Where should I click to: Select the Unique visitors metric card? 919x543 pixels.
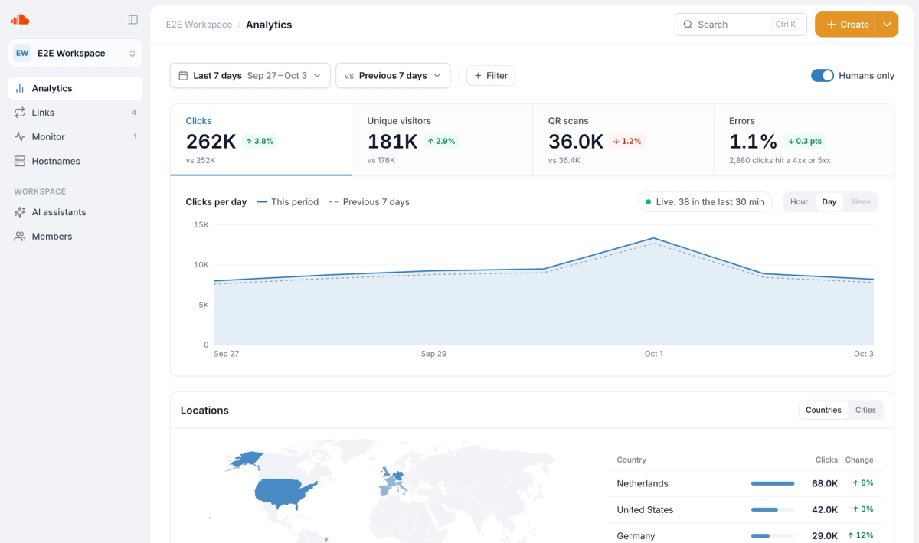[442, 140]
